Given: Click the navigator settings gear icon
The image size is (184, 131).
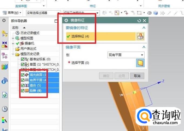Looking at the screenshot, I should click(4, 20).
